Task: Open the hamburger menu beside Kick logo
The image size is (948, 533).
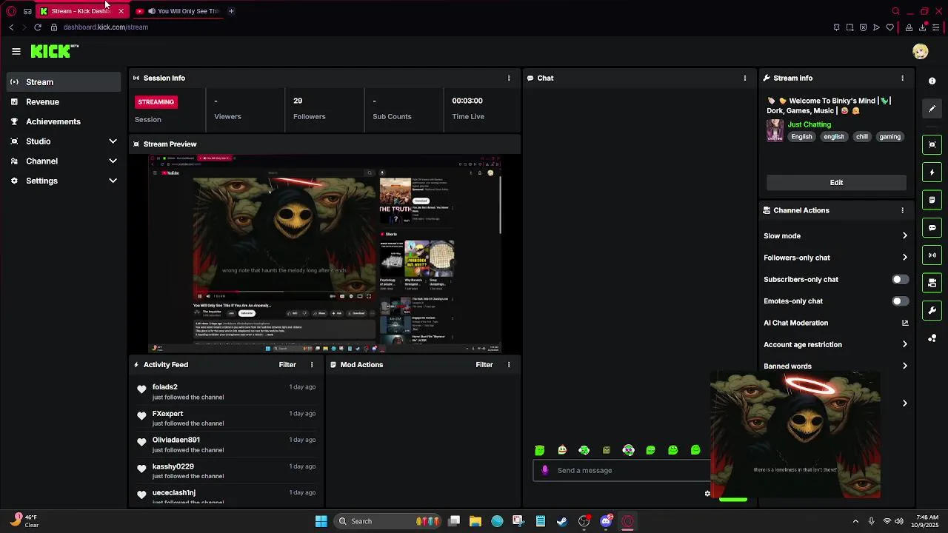Action: (16, 51)
